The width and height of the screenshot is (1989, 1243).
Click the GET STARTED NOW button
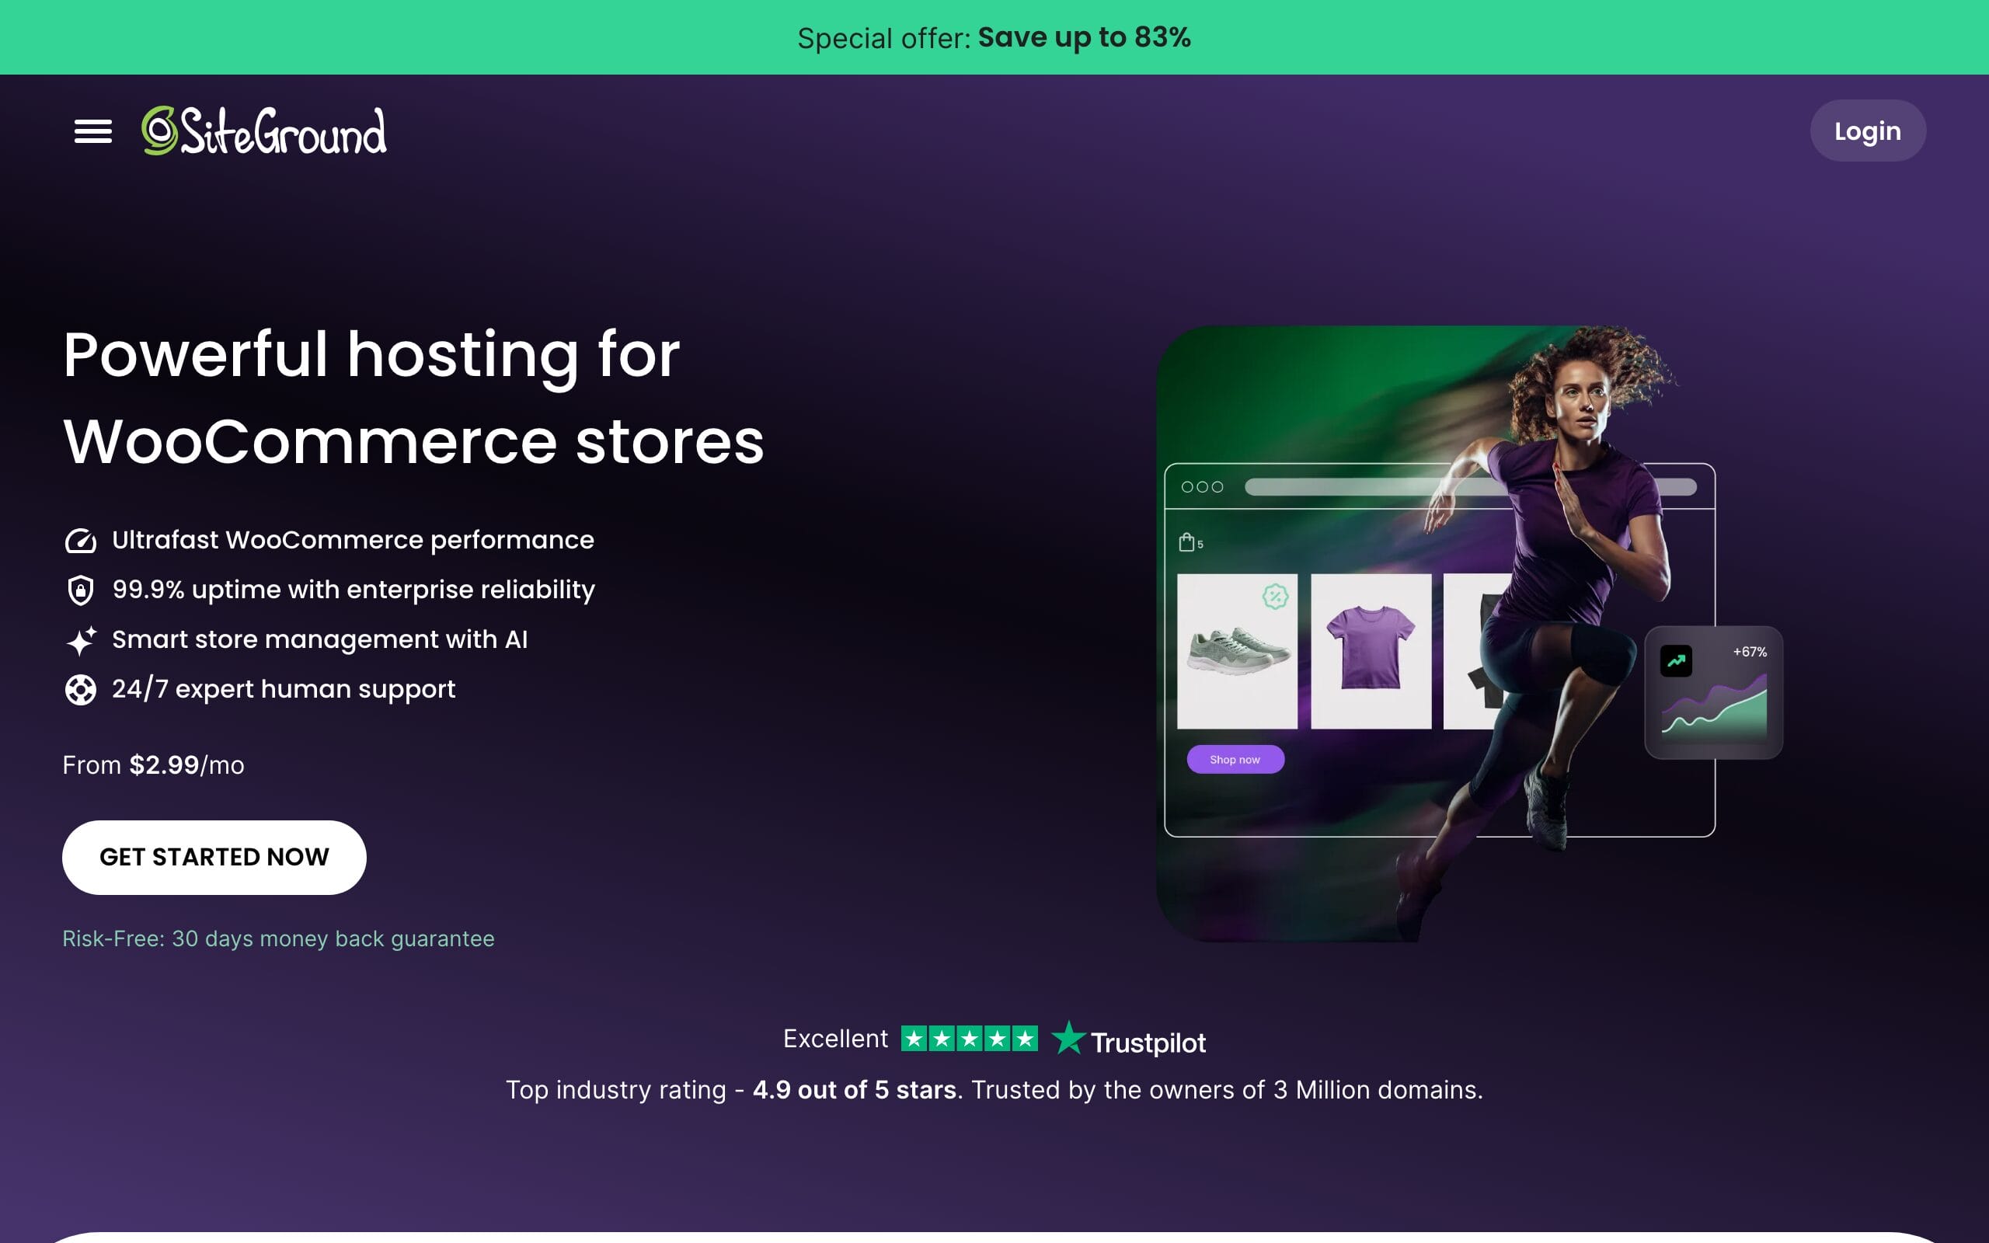(x=214, y=858)
